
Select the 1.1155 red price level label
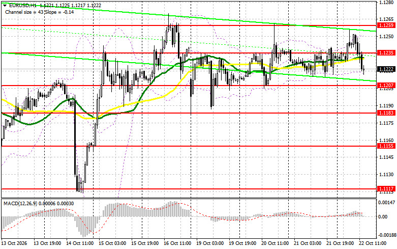pos(386,146)
